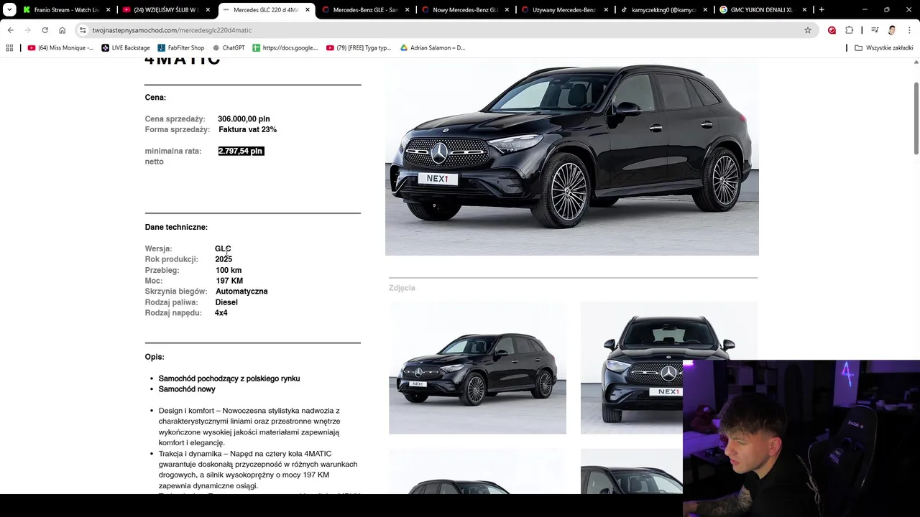Viewport: 920px width, 517px height.
Task: Click the browser forward arrow
Action: coord(28,30)
